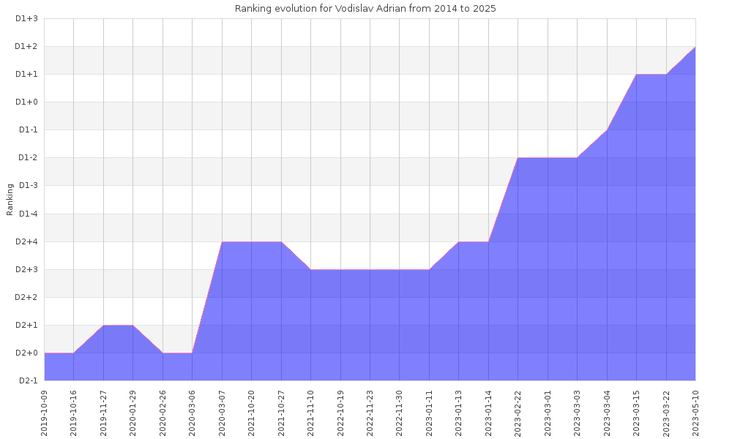Select the D1+0 y-axis label
The image size is (732, 439).
(26, 102)
